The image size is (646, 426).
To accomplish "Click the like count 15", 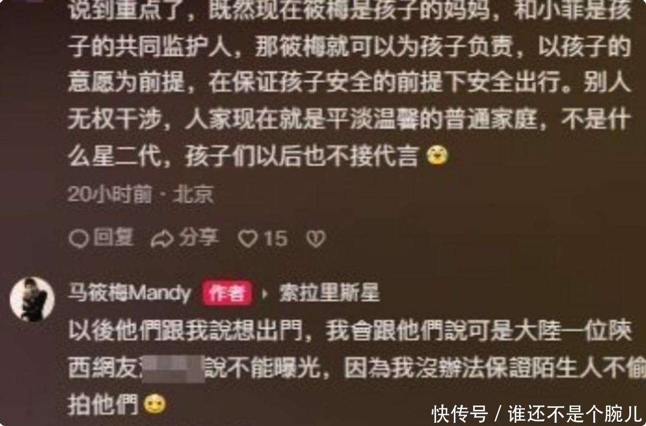I will point(276,239).
